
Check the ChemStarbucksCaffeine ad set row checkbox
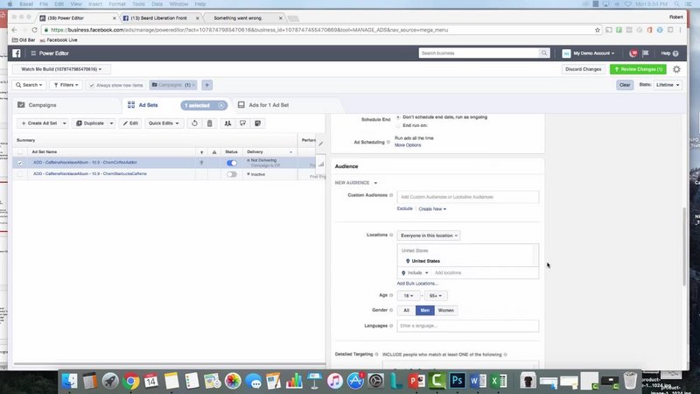pos(19,174)
